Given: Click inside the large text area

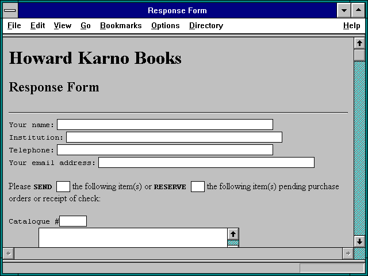Looking at the screenshot, I should coord(133,237).
